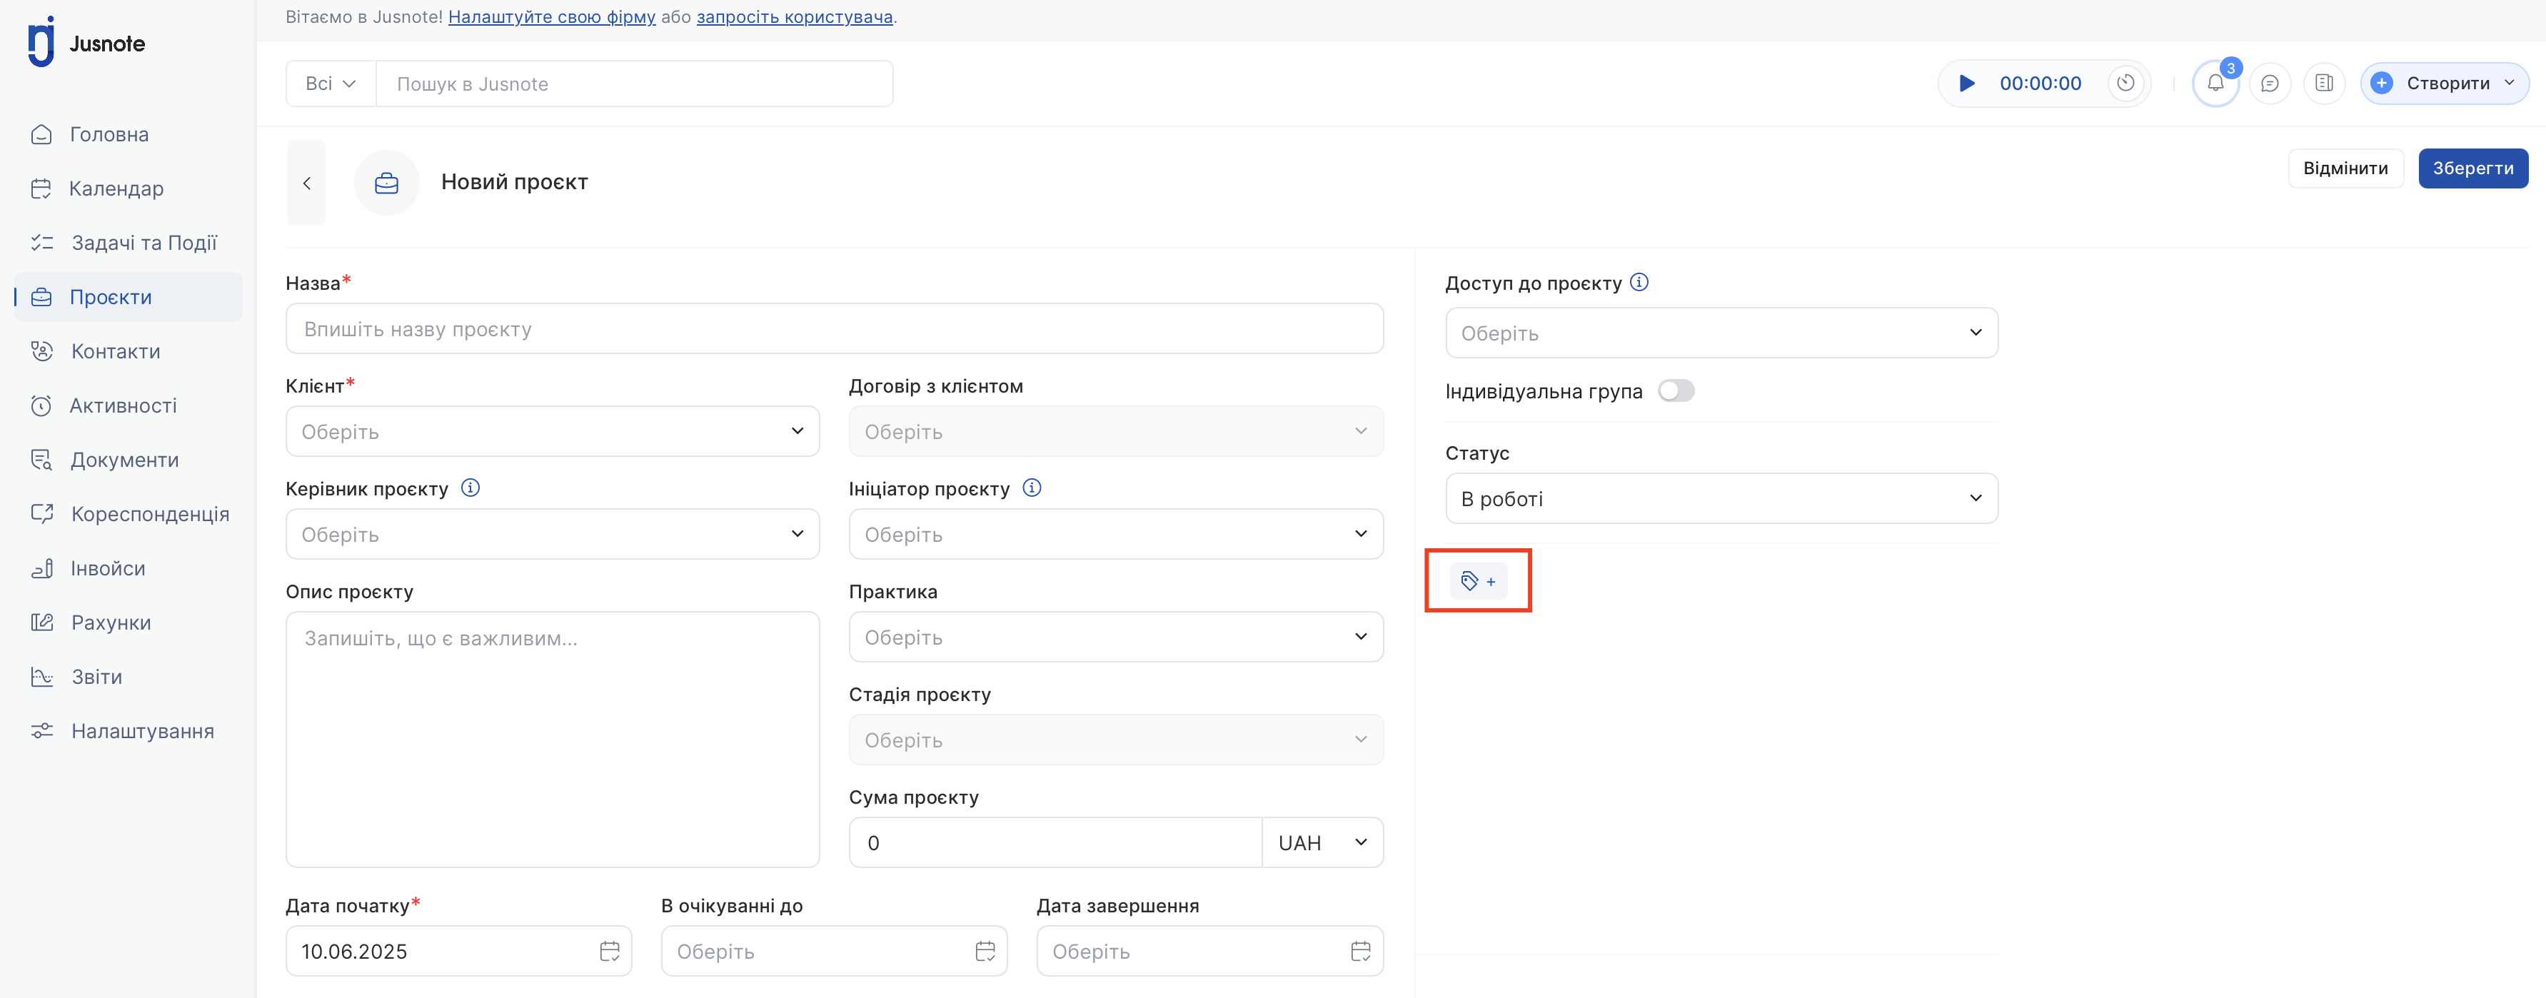Open the Практика dropdown
This screenshot has height=998, width=2546.
pos(1116,636)
